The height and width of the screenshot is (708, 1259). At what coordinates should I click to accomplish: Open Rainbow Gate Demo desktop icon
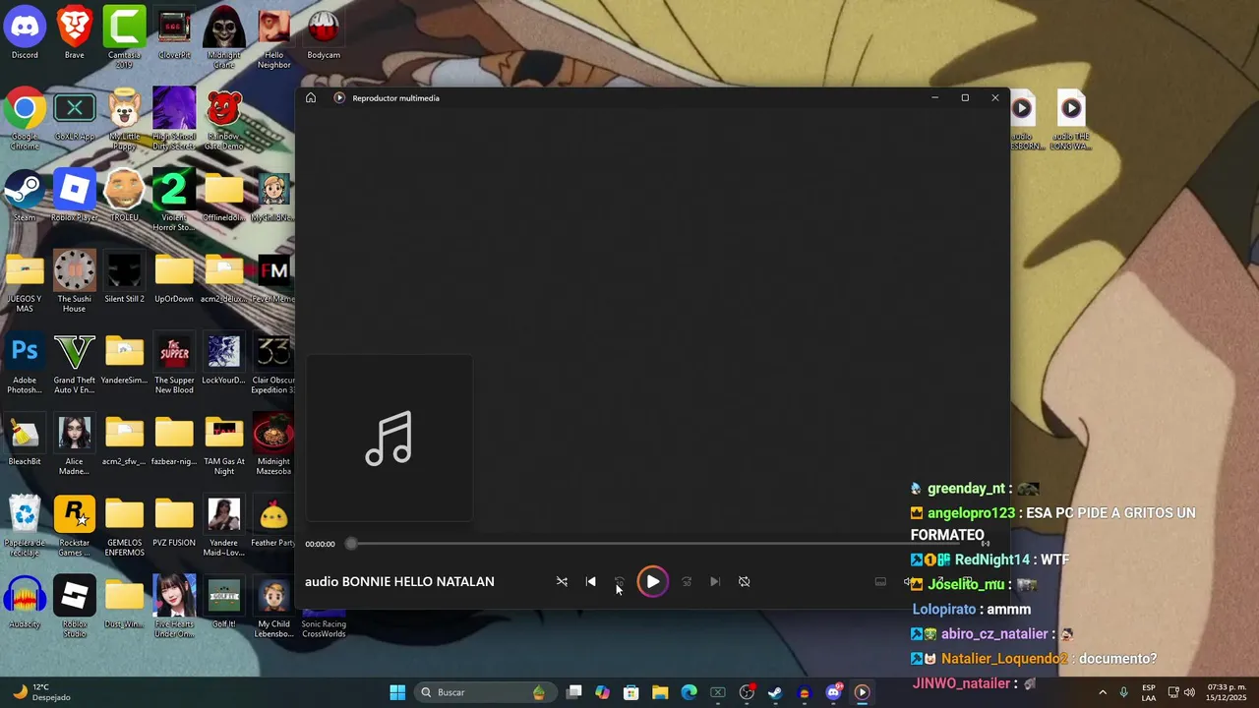pyautogui.click(x=224, y=119)
